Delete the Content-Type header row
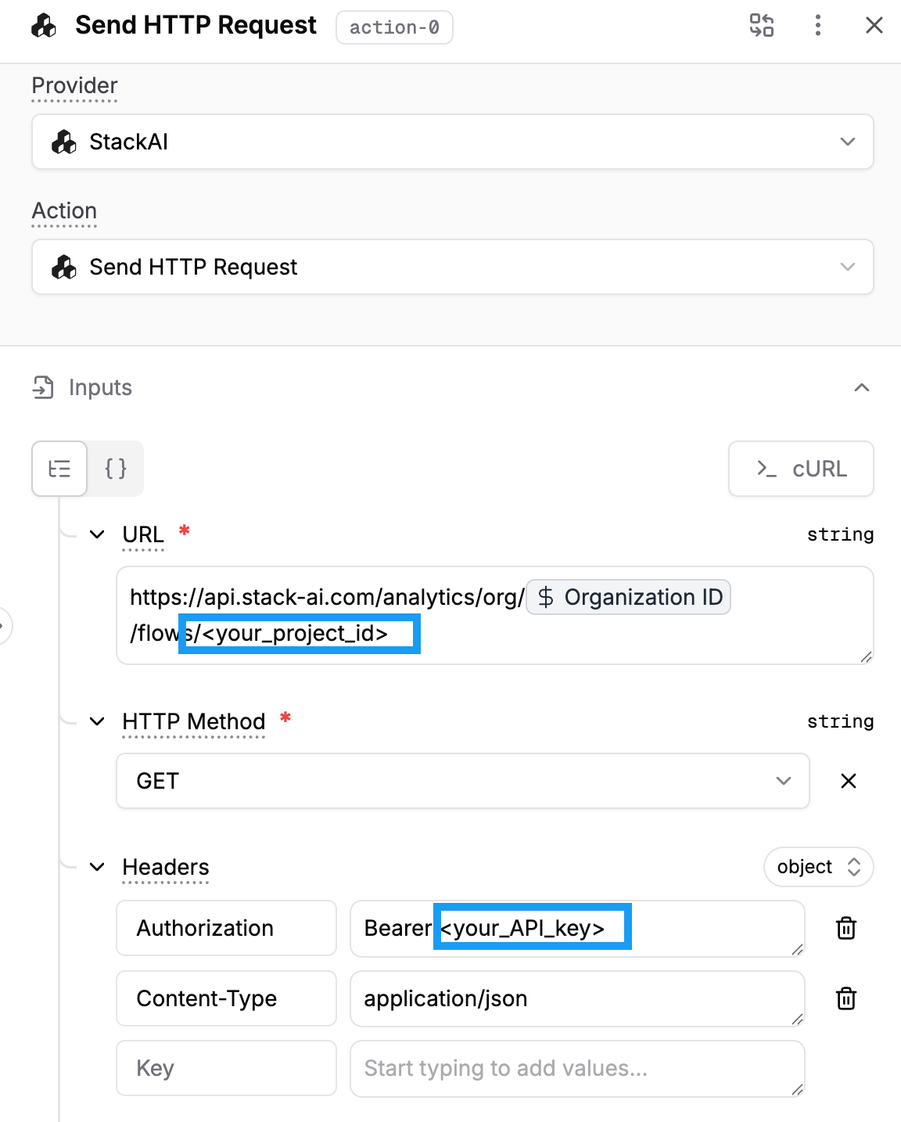901x1122 pixels. pos(846,998)
